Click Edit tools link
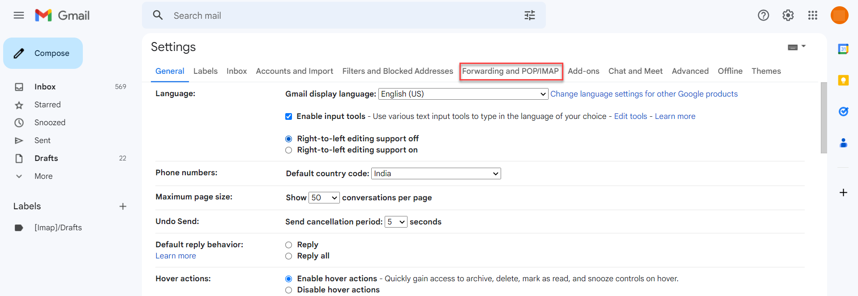 pyautogui.click(x=631, y=116)
